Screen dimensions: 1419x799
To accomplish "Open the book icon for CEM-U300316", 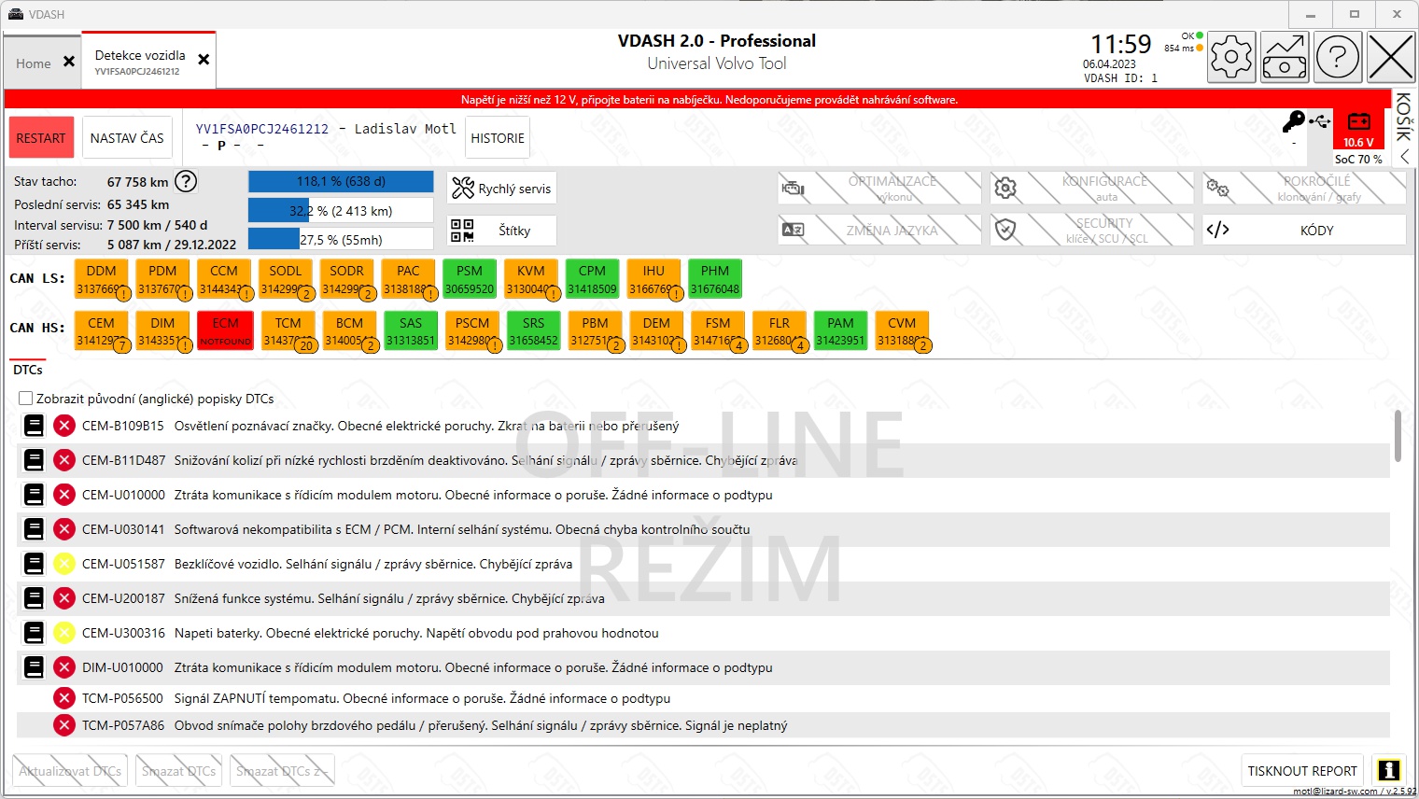I will pyautogui.click(x=34, y=633).
